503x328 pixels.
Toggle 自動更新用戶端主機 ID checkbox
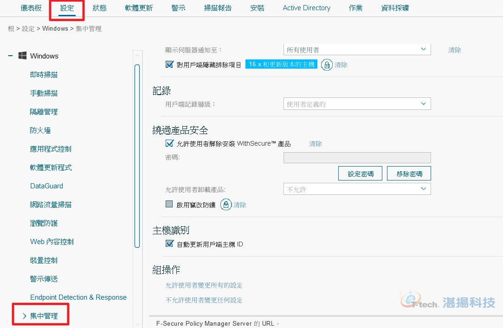(169, 244)
